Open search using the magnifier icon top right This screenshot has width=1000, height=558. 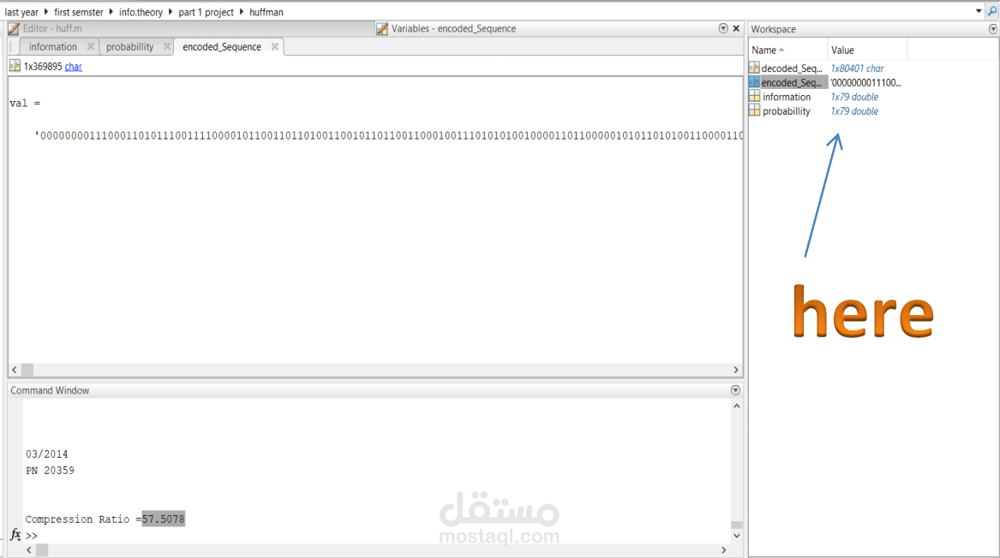(x=992, y=11)
